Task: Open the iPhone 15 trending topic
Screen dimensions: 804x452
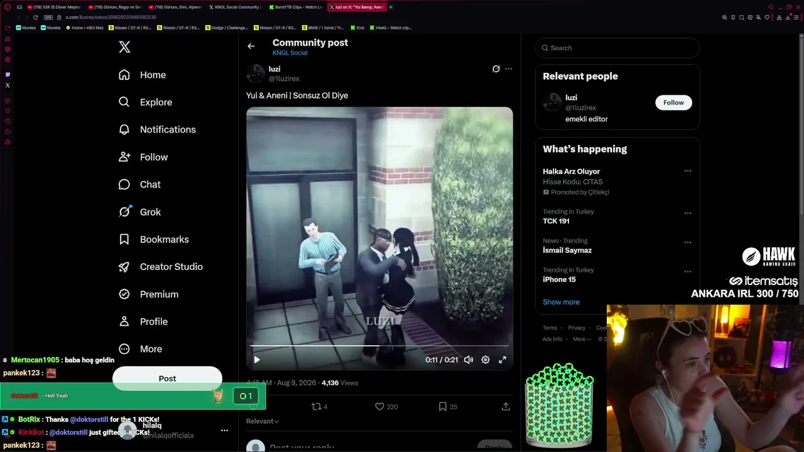Action: tap(559, 279)
